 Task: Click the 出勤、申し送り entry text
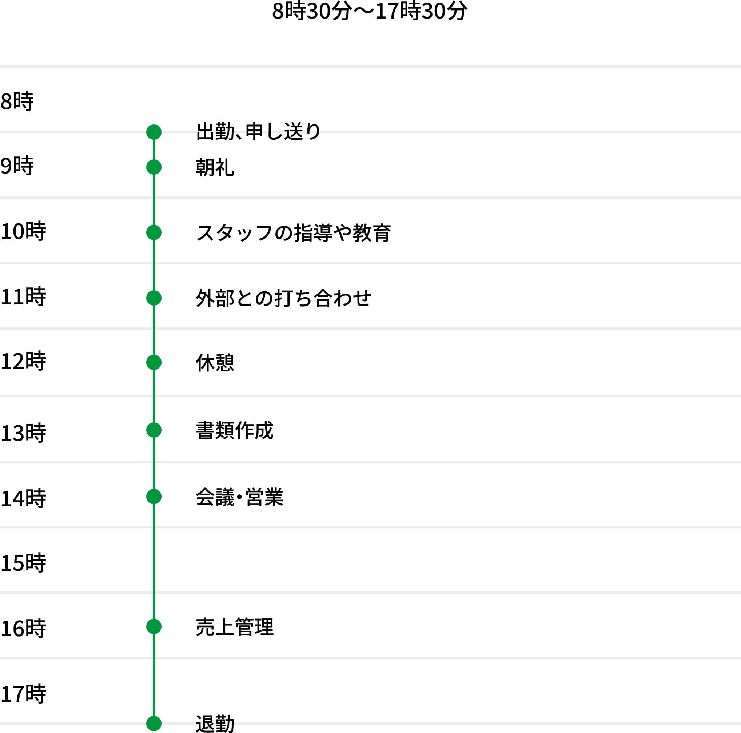click(258, 132)
